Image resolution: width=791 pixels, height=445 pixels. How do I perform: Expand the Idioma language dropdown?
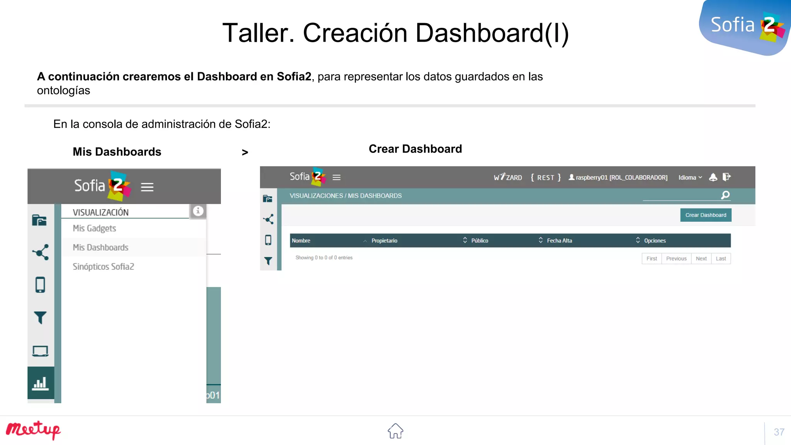690,177
